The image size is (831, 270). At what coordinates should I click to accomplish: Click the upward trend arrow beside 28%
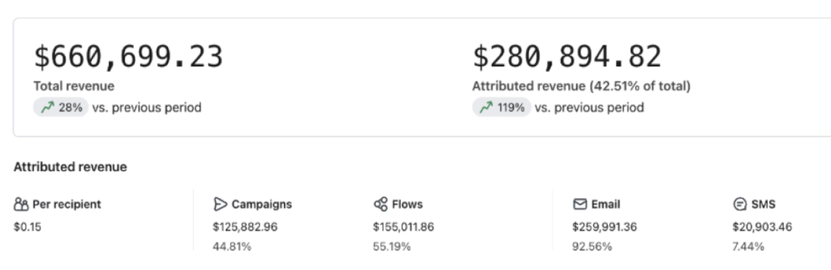(47, 107)
